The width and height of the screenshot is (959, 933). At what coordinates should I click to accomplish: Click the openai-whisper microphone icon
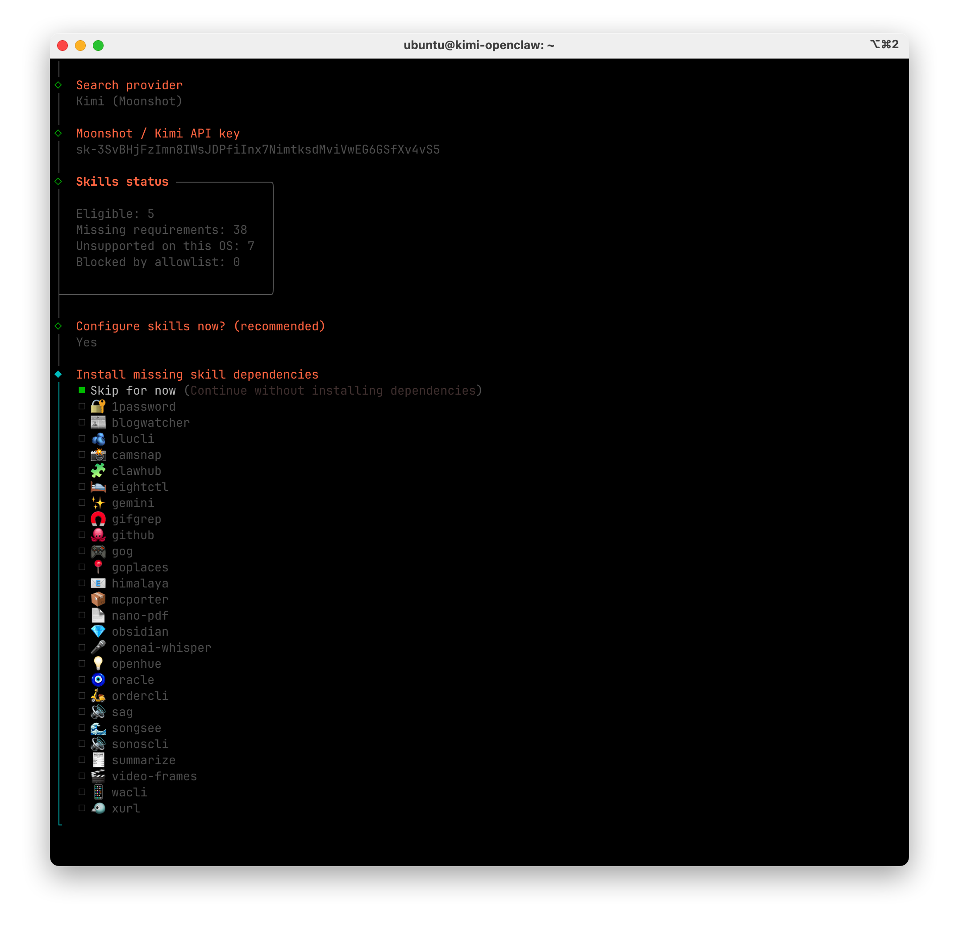(x=98, y=648)
